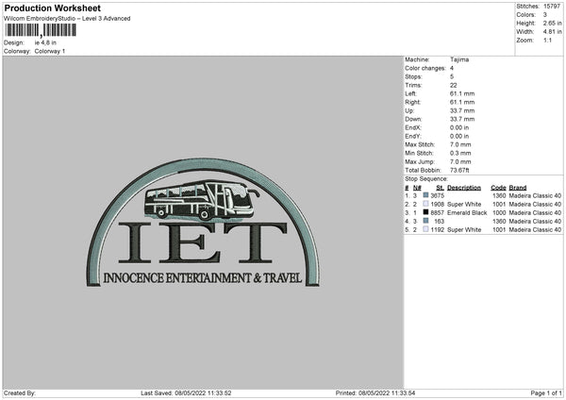Click the St. column header
566x400 pixels.
point(440,188)
